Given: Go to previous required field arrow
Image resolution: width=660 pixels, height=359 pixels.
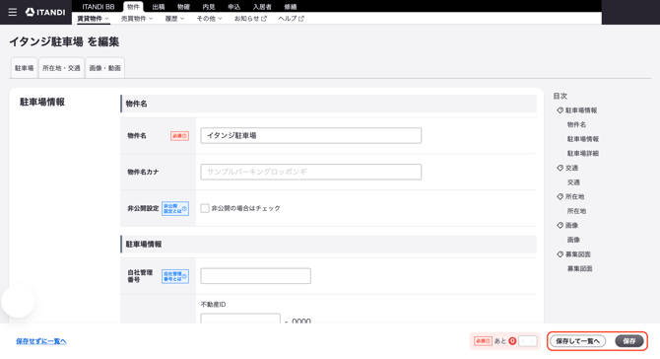Looking at the screenshot, I should 523,341.
